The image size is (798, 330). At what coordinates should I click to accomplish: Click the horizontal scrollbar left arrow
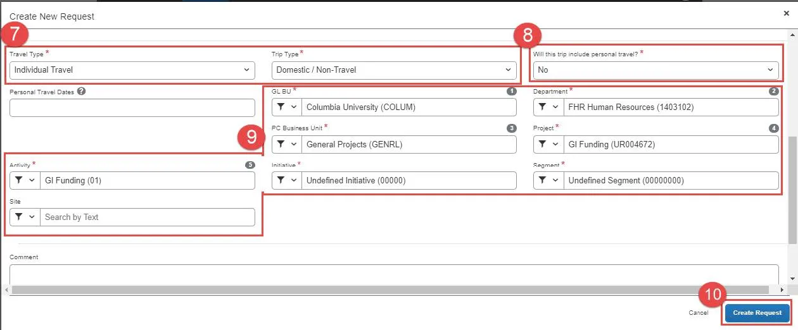pyautogui.click(x=6, y=290)
